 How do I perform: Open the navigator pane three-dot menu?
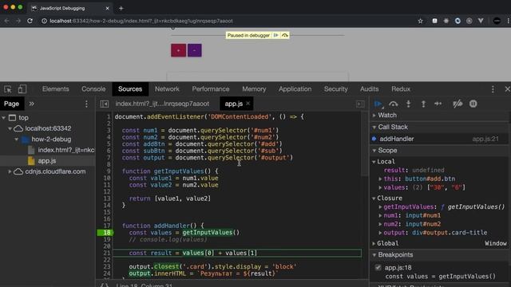pos(86,104)
